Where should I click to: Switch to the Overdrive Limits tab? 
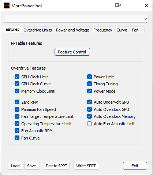[38, 30]
